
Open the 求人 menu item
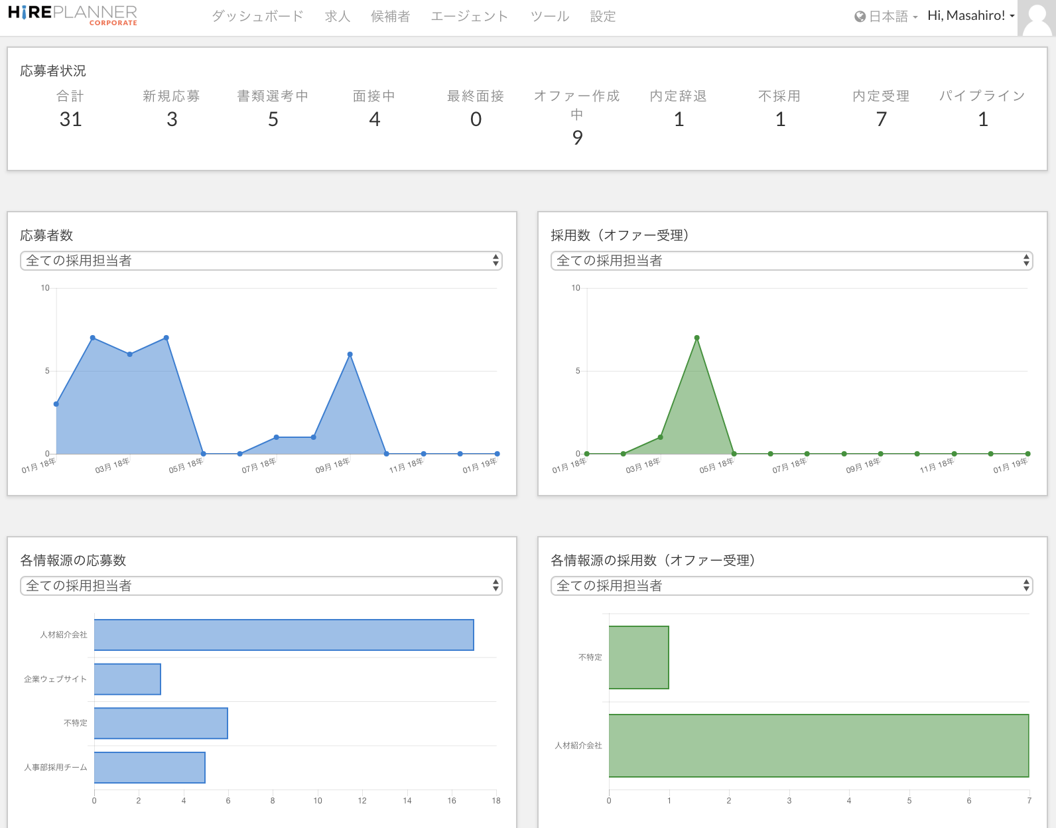coord(337,17)
